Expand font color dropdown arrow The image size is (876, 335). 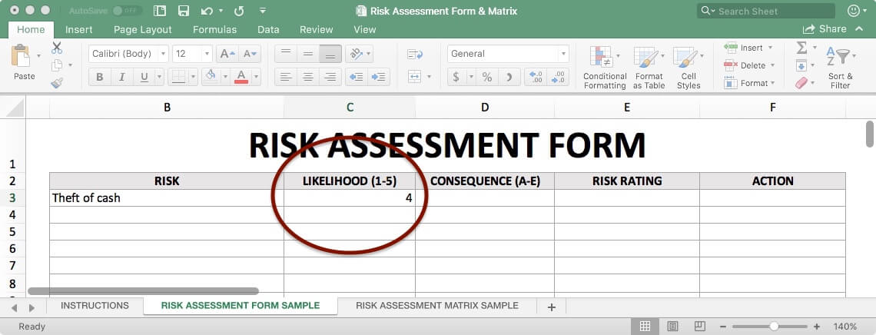tap(256, 77)
